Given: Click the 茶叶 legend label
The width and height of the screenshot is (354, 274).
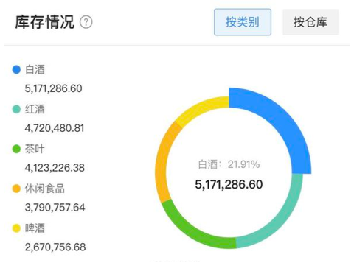Looking at the screenshot, I should 35,149.
